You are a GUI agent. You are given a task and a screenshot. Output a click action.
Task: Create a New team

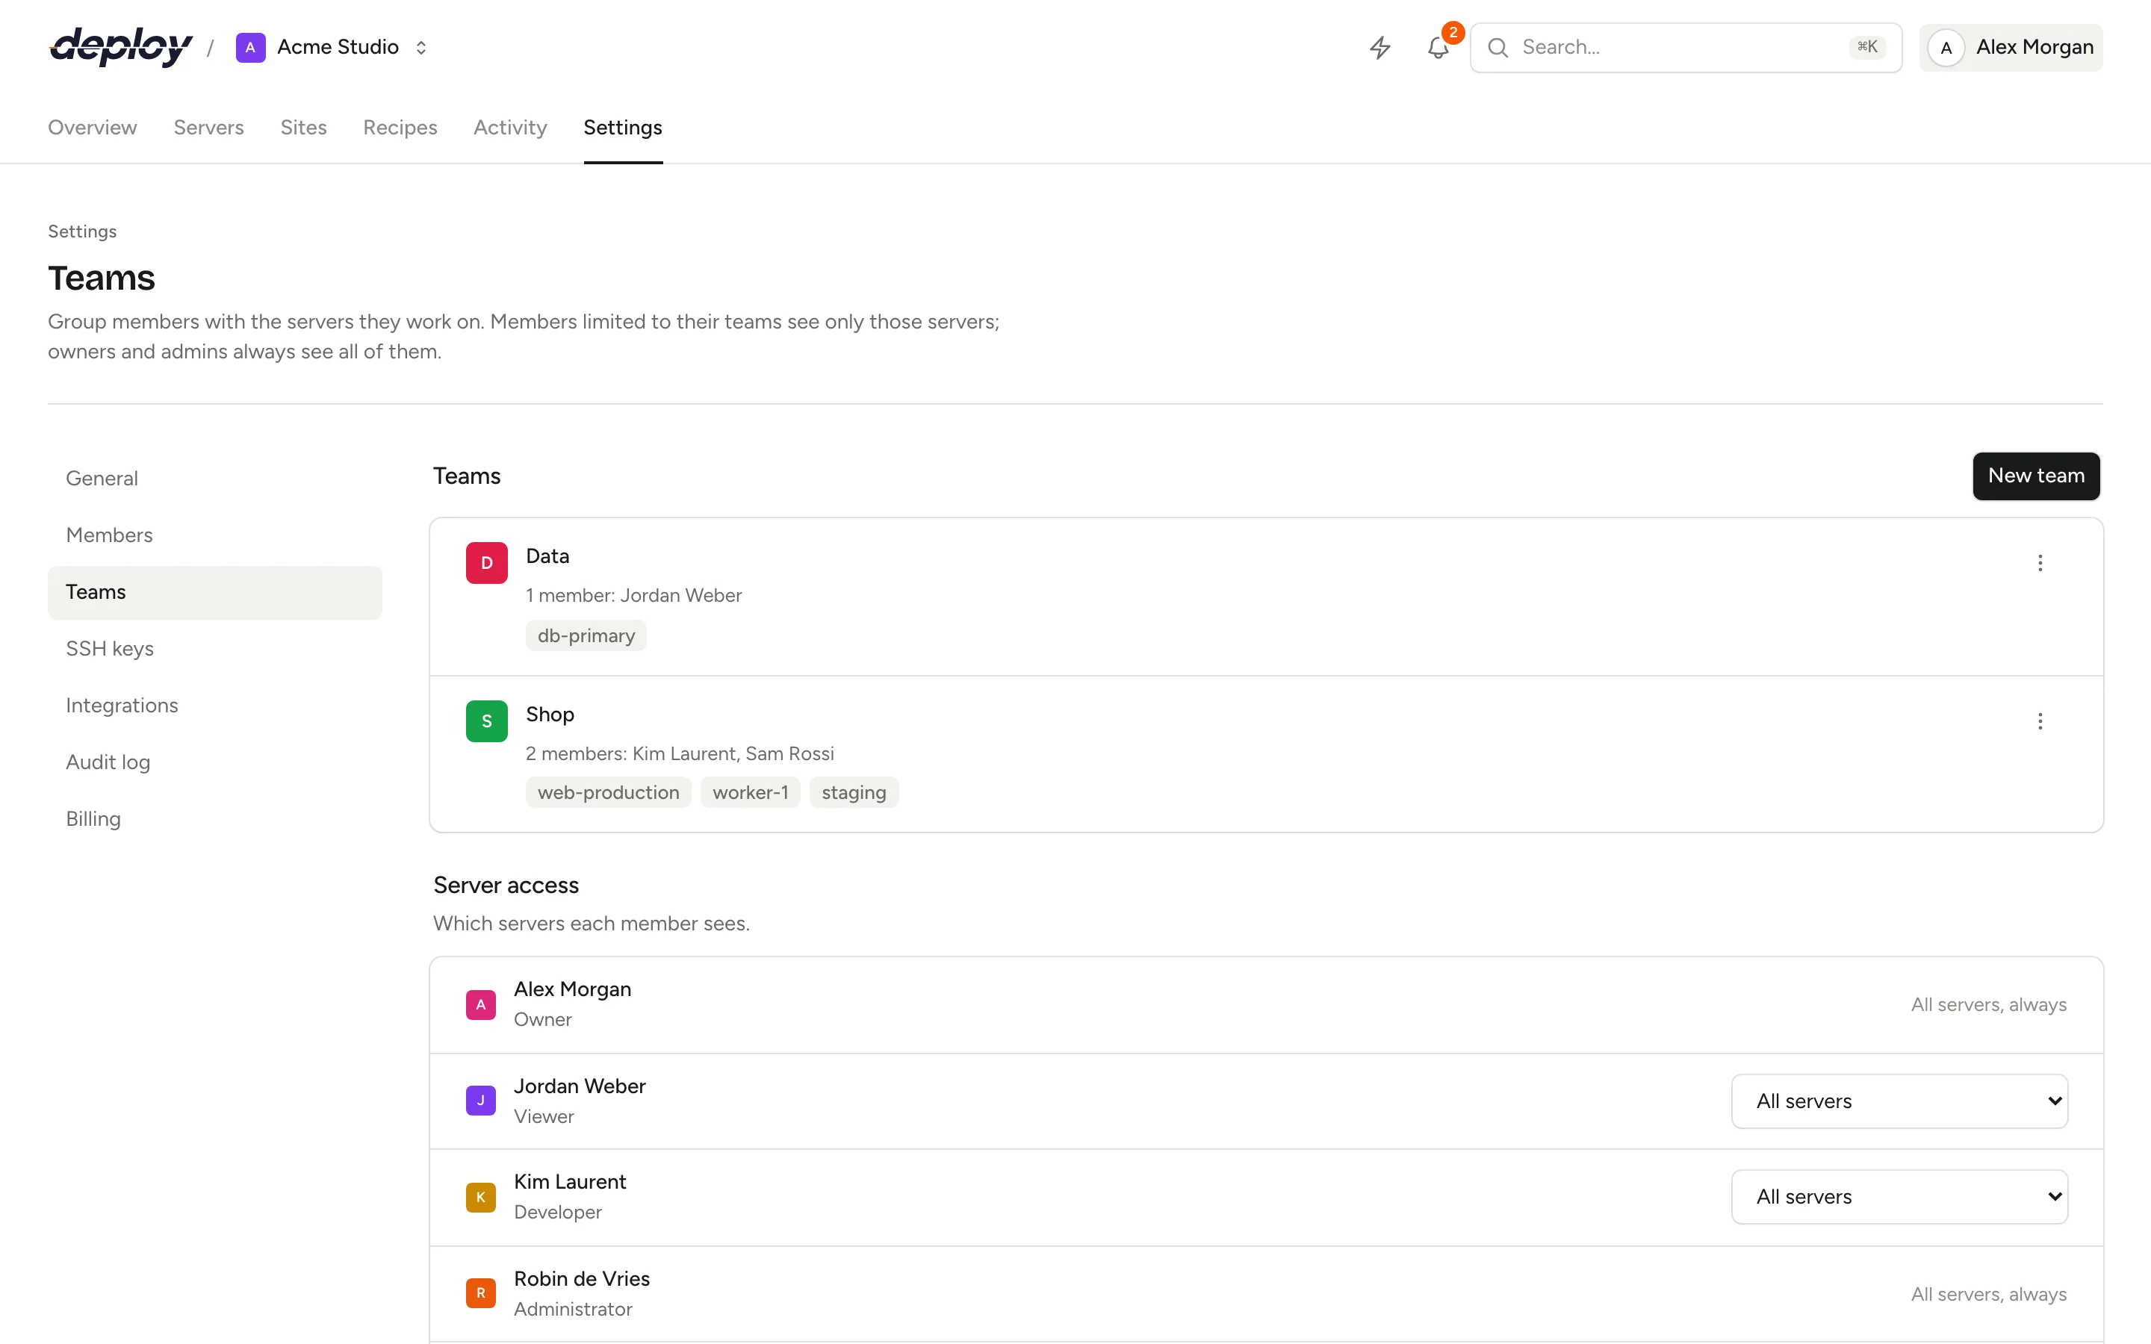[x=2035, y=476]
